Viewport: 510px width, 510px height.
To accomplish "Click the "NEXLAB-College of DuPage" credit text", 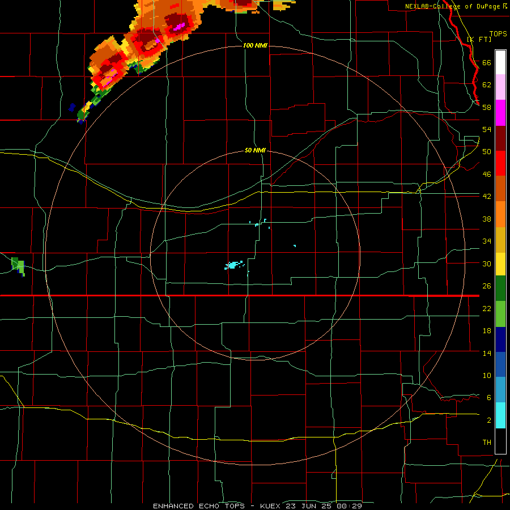I will [453, 6].
